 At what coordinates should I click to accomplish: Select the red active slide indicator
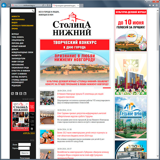107,88
